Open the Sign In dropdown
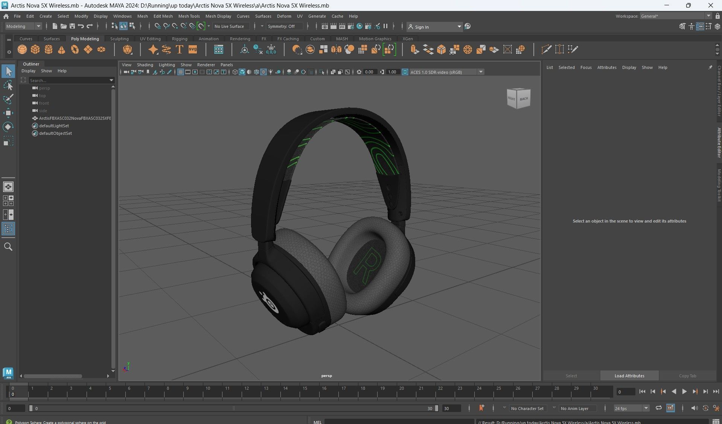722x424 pixels. 434,27
